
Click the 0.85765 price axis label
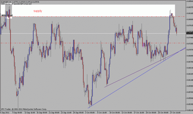point(190,92)
